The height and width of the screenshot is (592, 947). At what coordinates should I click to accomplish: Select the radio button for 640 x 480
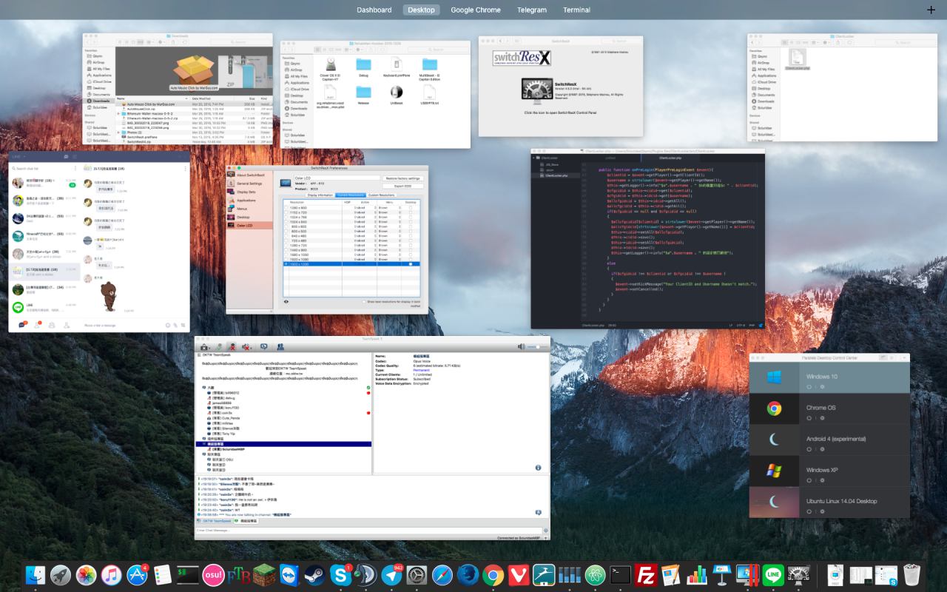point(286,236)
